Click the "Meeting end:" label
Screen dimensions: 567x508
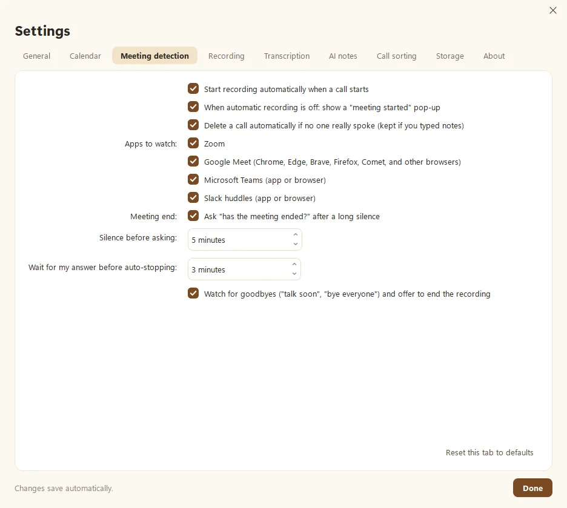pyautogui.click(x=153, y=216)
